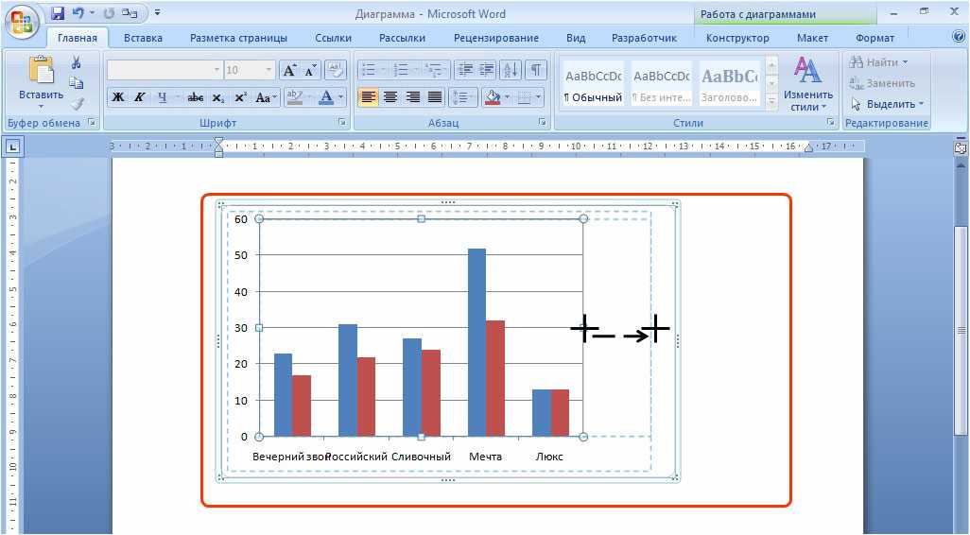Click the Word help icon

click(x=959, y=37)
